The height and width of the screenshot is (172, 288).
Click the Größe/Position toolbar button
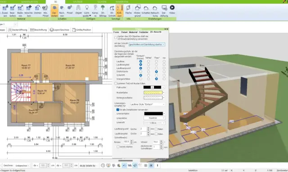[x=82, y=30]
